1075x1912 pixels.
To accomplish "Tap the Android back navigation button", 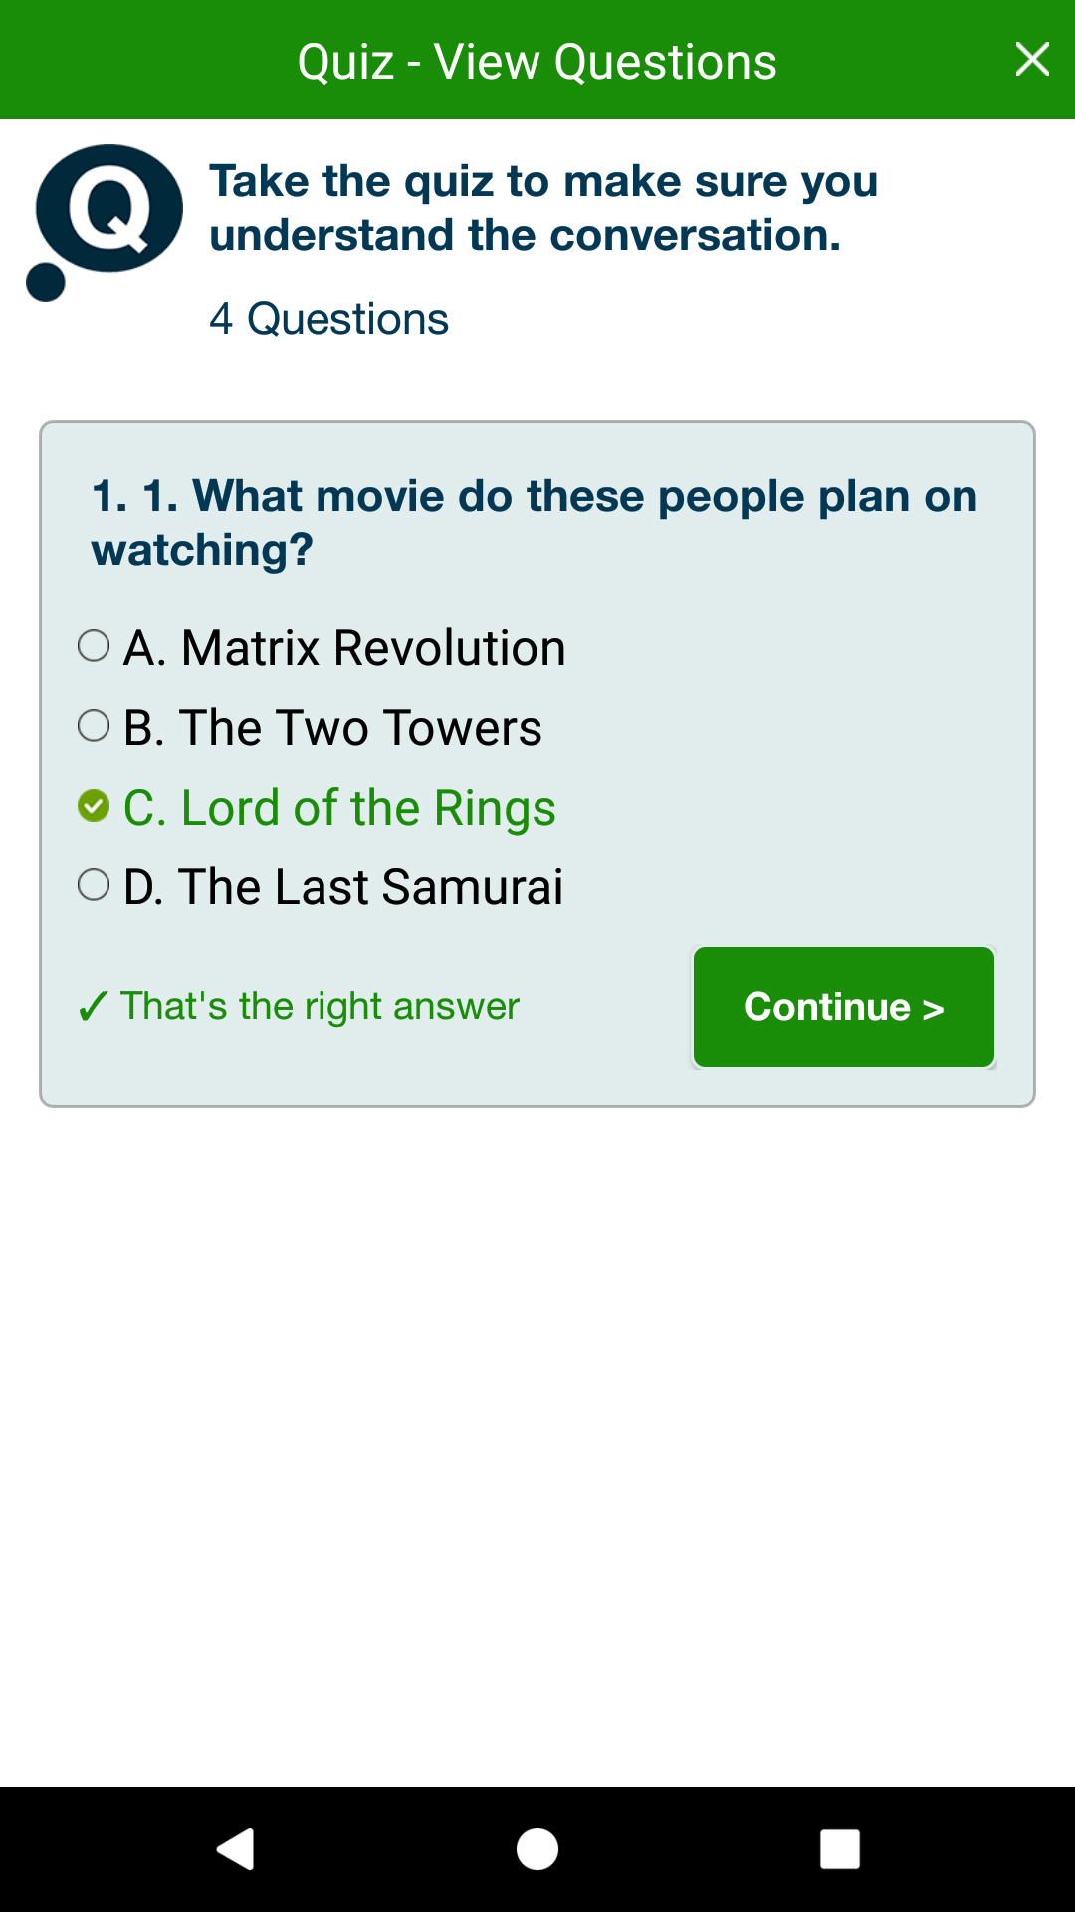I will pyautogui.click(x=236, y=1849).
